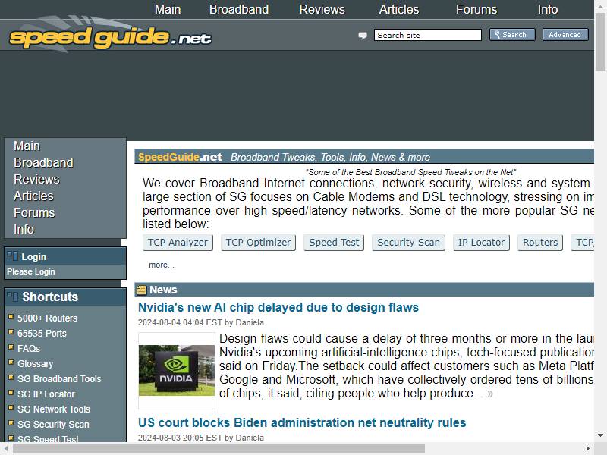Click the Search site input field
The width and height of the screenshot is (607, 455).
[428, 35]
